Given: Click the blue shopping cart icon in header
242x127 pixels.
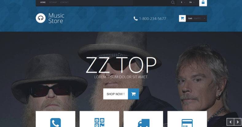Looking at the screenshot, I should pos(182,18).
